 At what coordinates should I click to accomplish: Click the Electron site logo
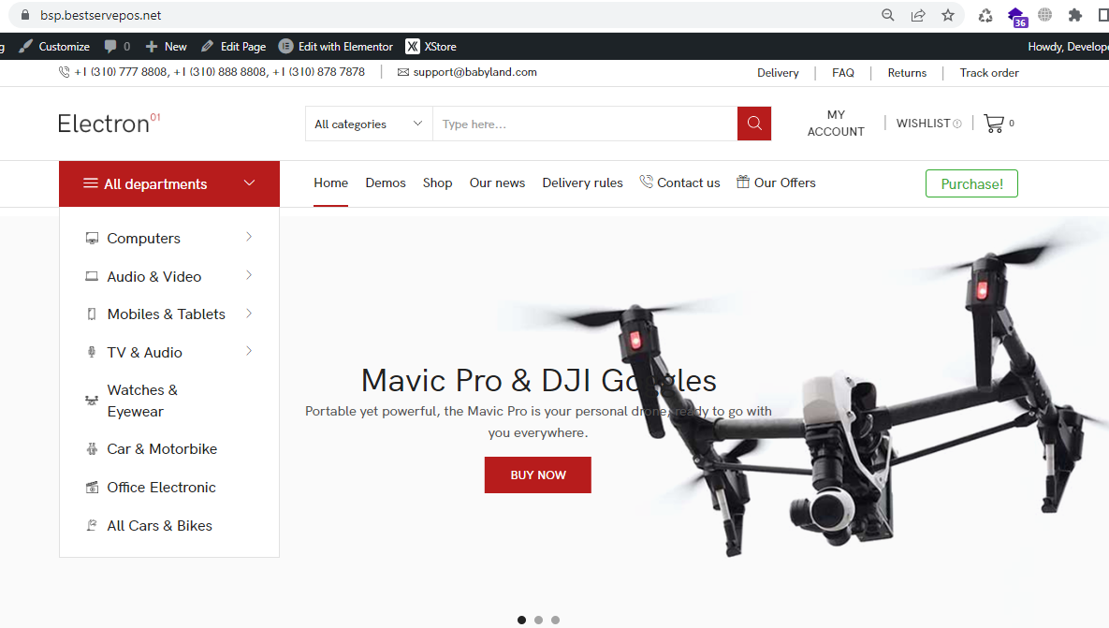[x=109, y=124]
